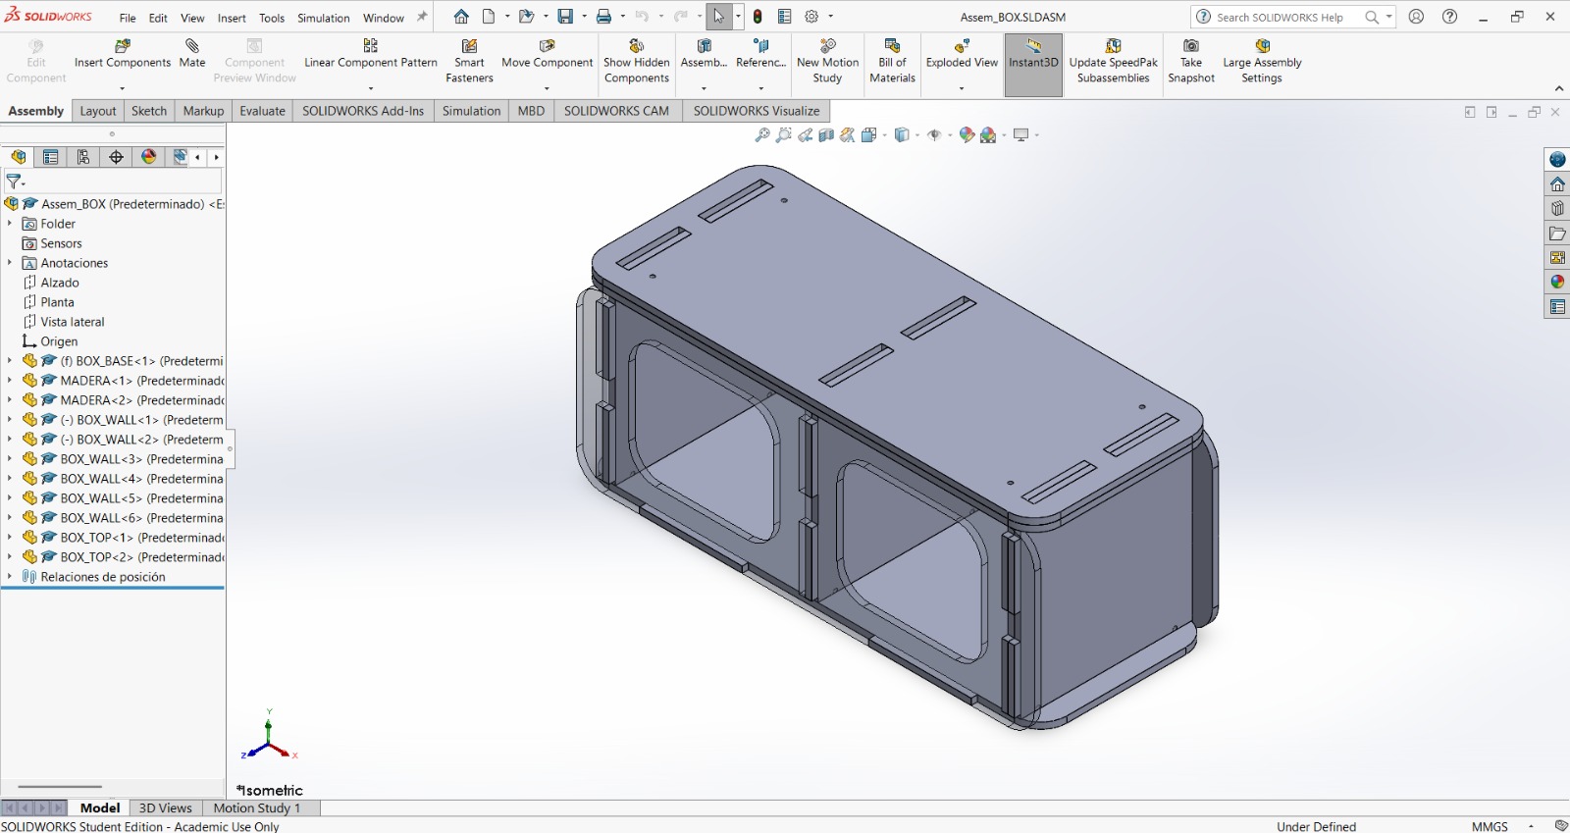Open Large Assembly Settings
The image size is (1570, 833).
(x=1262, y=61)
